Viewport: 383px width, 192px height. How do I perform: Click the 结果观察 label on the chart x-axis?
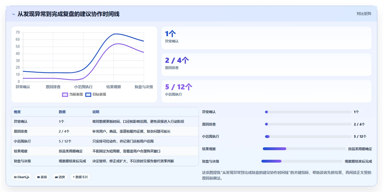point(114,87)
